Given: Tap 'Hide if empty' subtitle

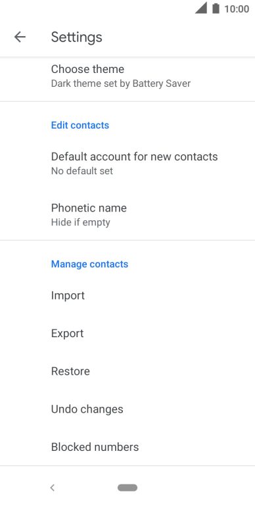Looking at the screenshot, I should pyautogui.click(x=81, y=223).
